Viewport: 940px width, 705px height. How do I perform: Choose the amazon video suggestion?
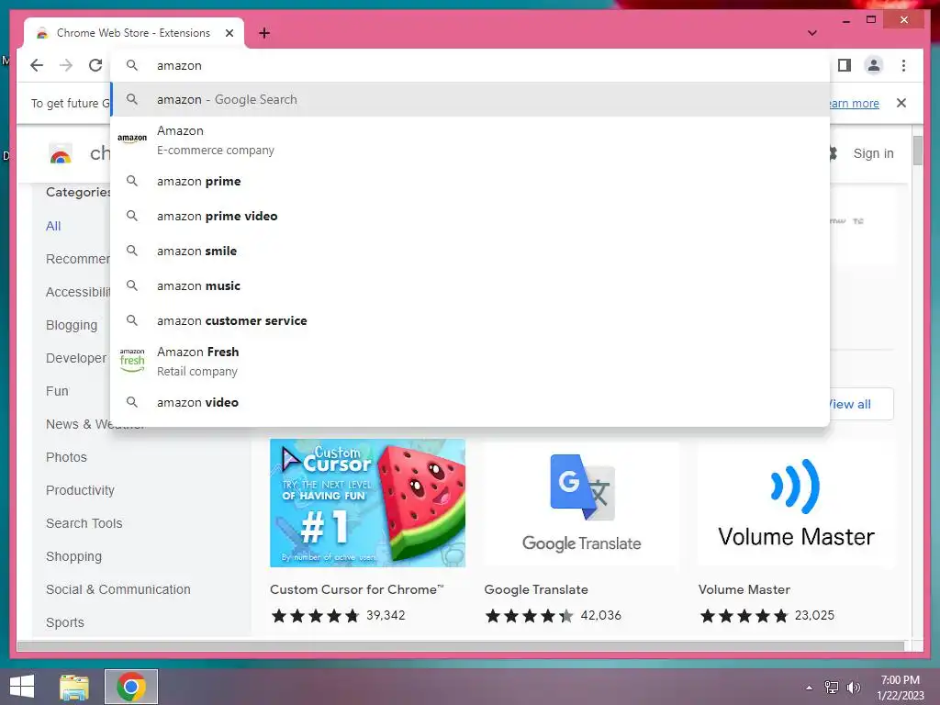(470, 402)
